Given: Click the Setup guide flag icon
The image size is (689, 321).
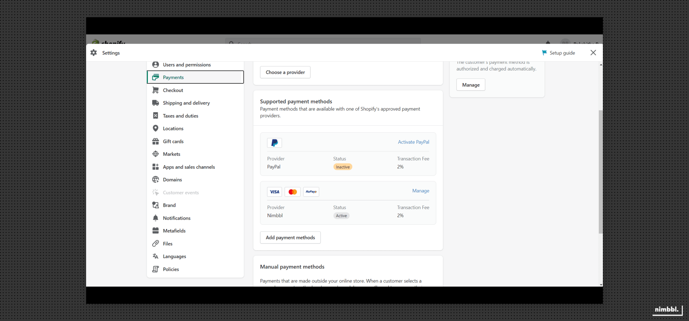Looking at the screenshot, I should pyautogui.click(x=544, y=53).
